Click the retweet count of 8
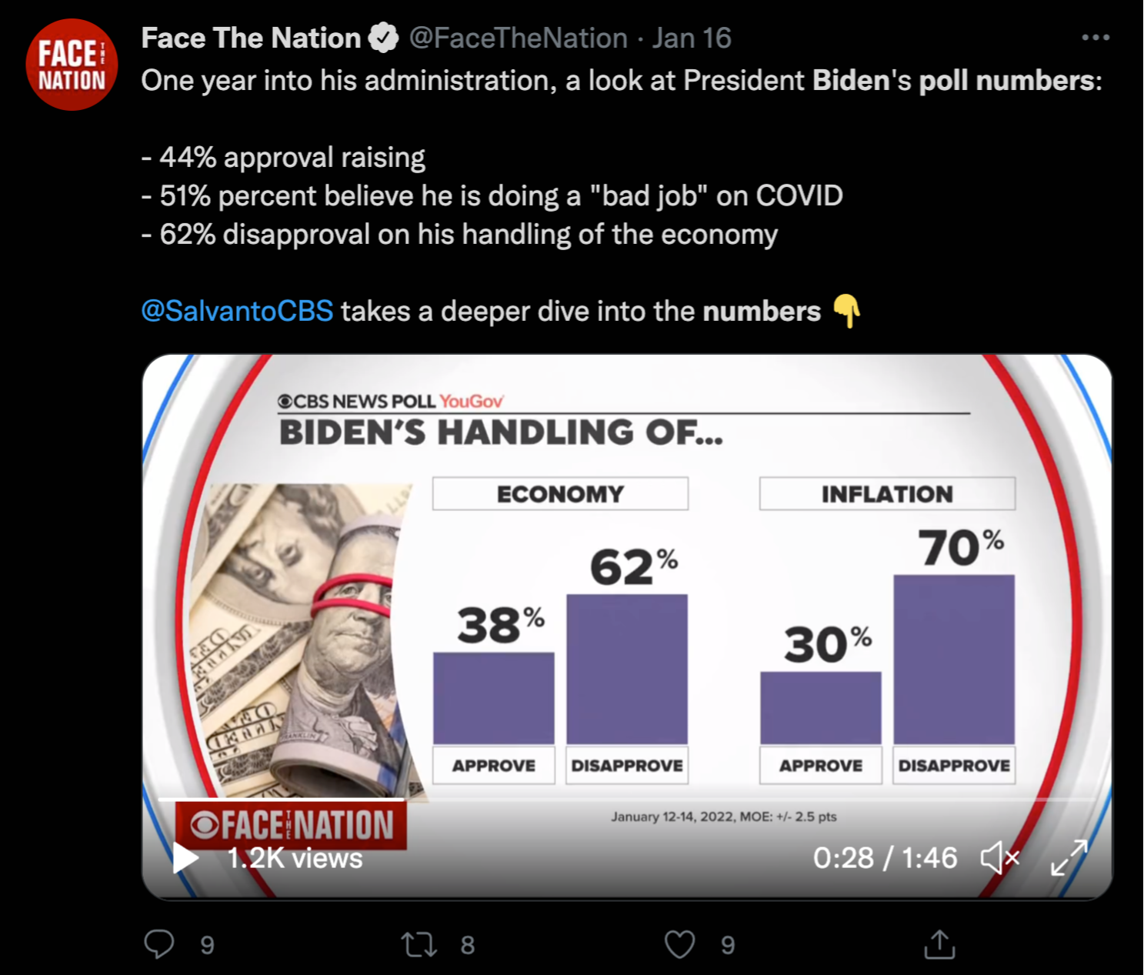The image size is (1144, 975). pos(467,945)
